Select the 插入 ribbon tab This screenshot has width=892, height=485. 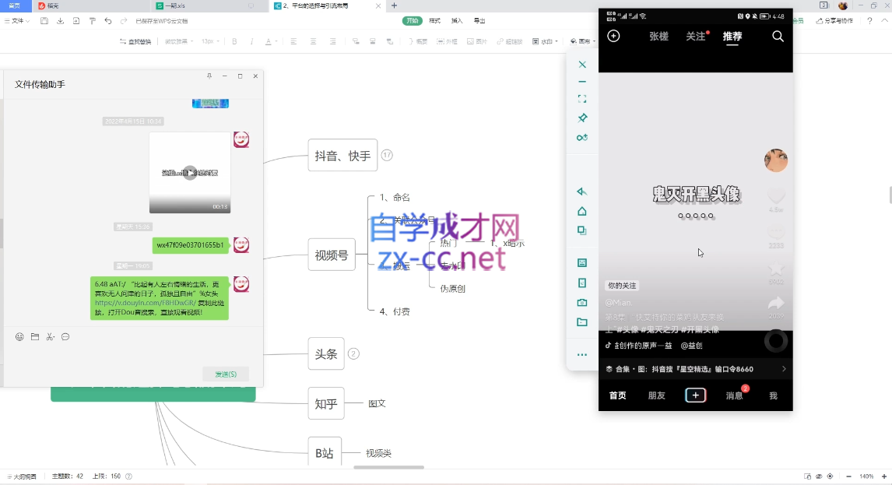coord(457,21)
